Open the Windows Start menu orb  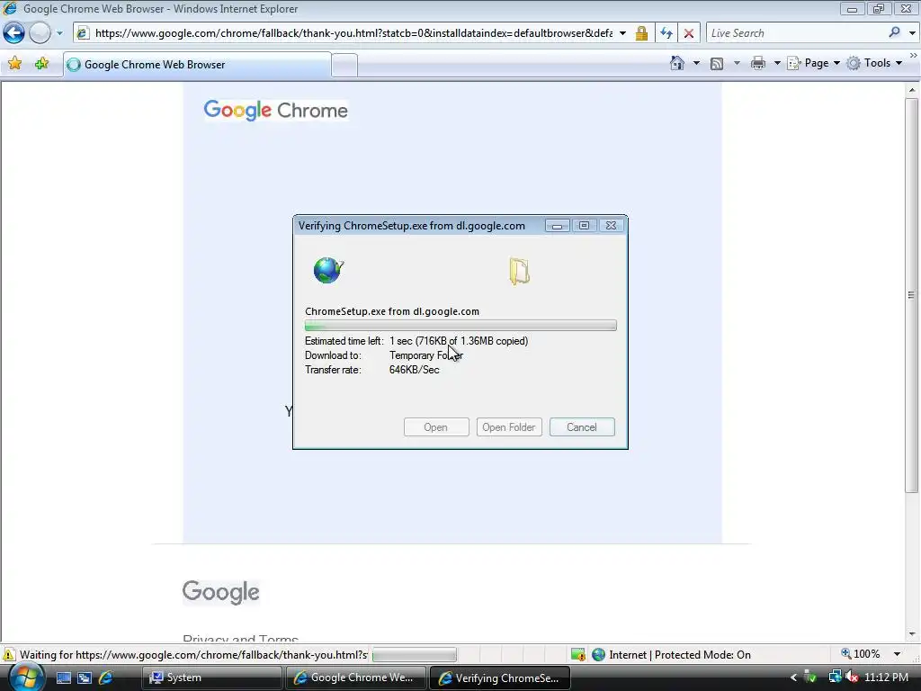click(x=25, y=678)
